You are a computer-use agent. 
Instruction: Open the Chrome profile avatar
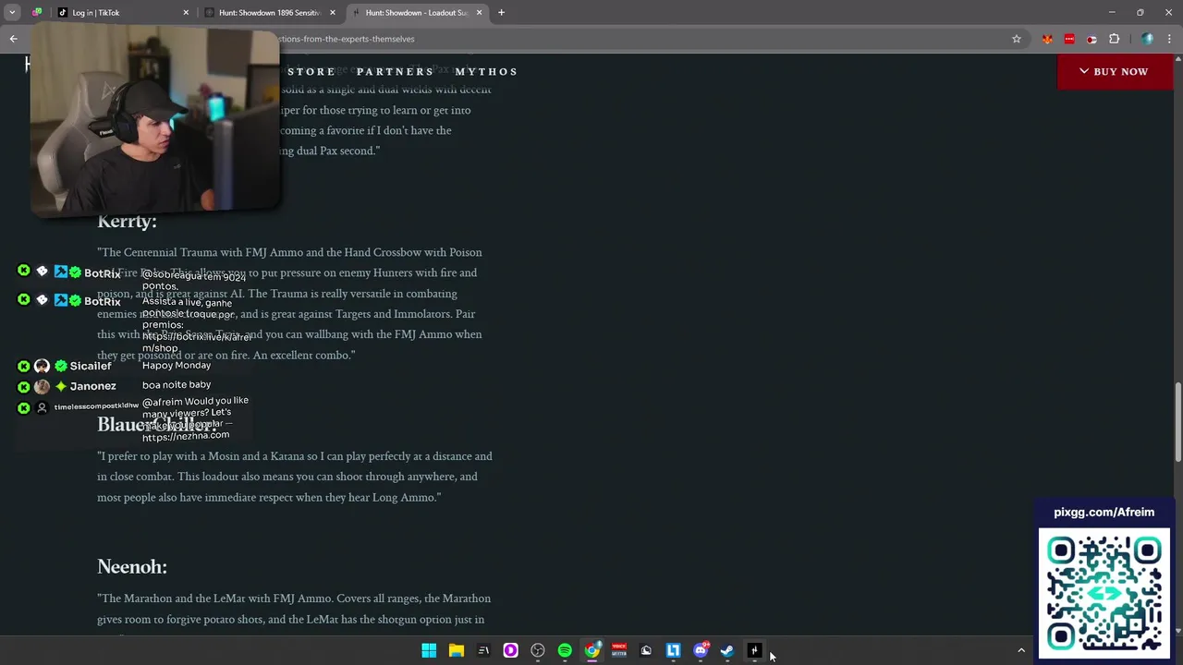point(1147,39)
